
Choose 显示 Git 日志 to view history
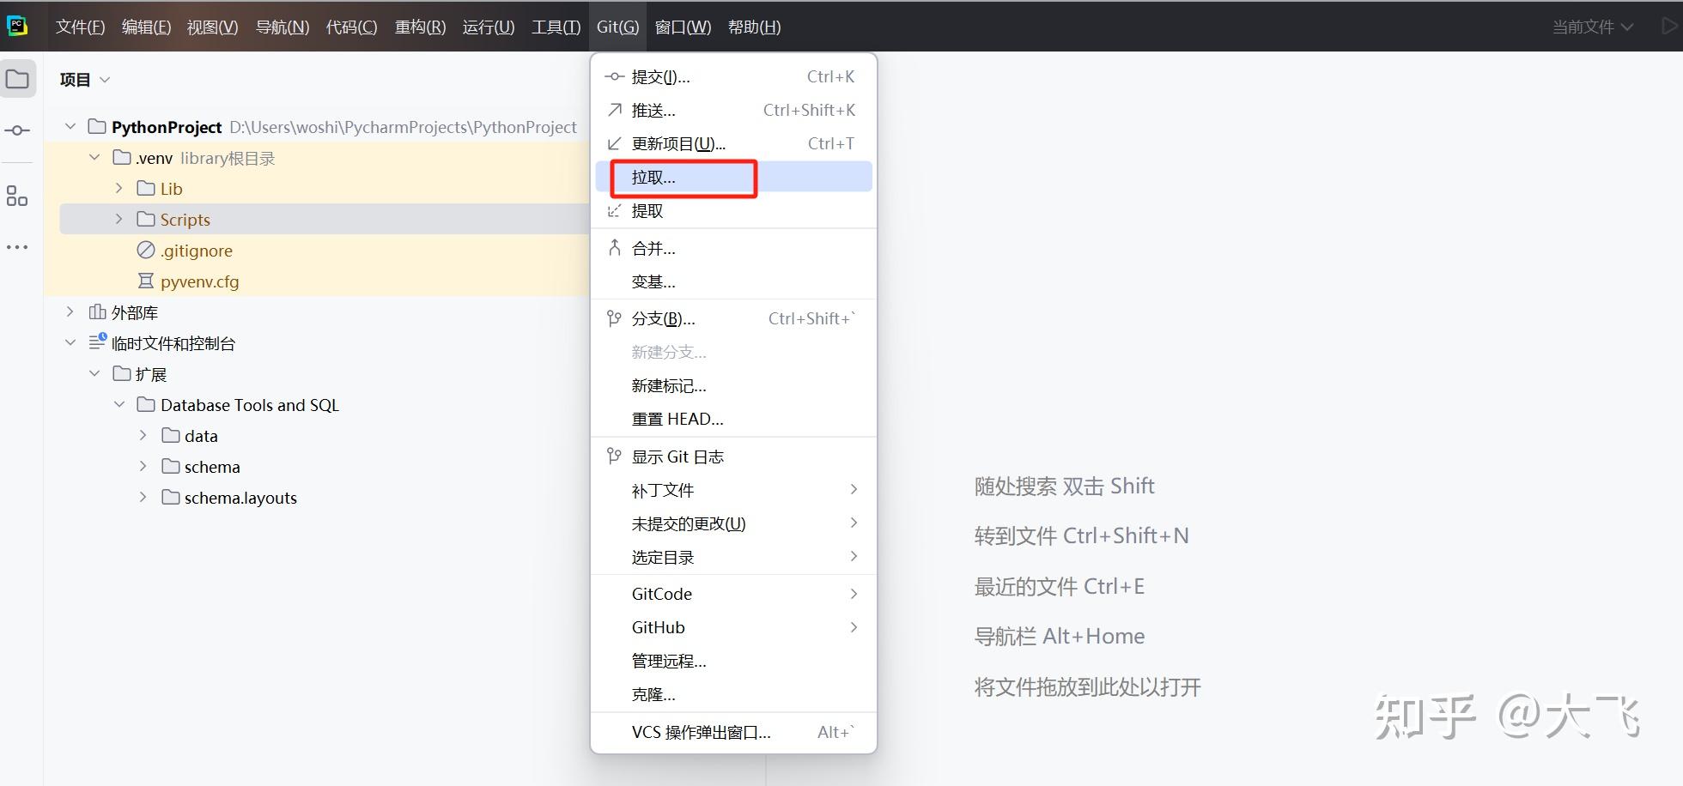(x=677, y=456)
